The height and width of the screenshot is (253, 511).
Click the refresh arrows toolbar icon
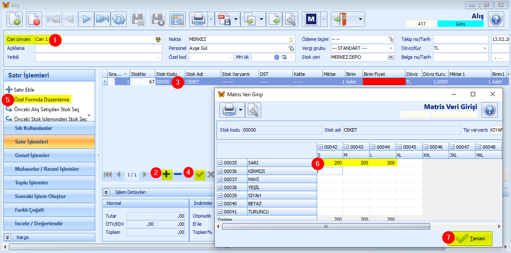click(x=119, y=19)
